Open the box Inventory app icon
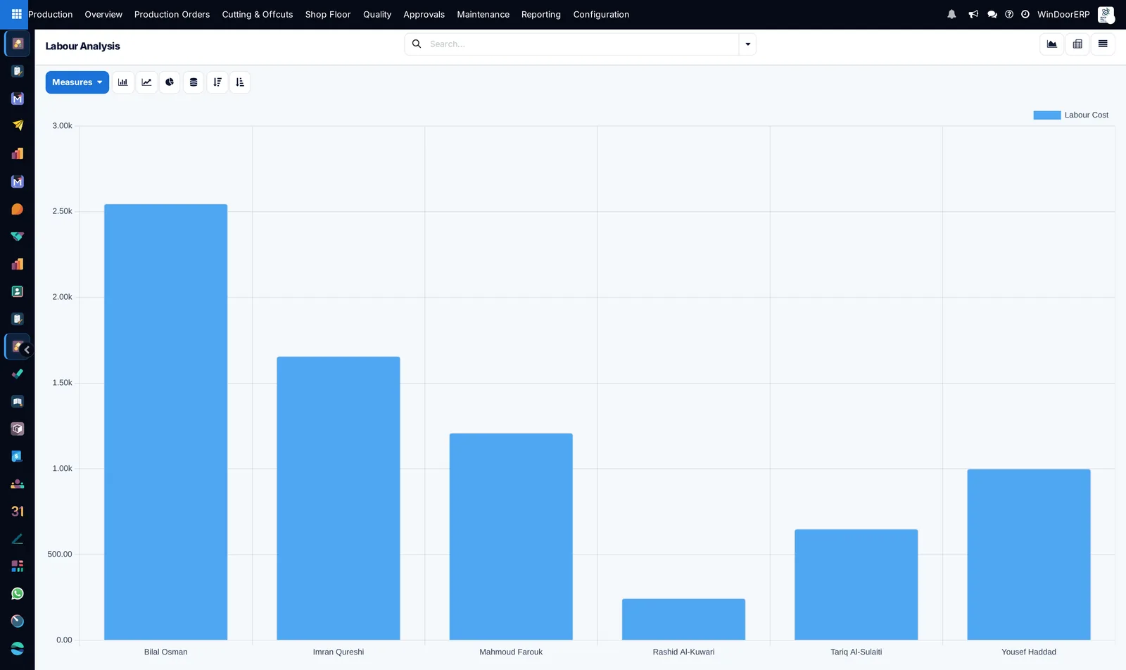This screenshot has height=670, width=1126. coord(18,429)
